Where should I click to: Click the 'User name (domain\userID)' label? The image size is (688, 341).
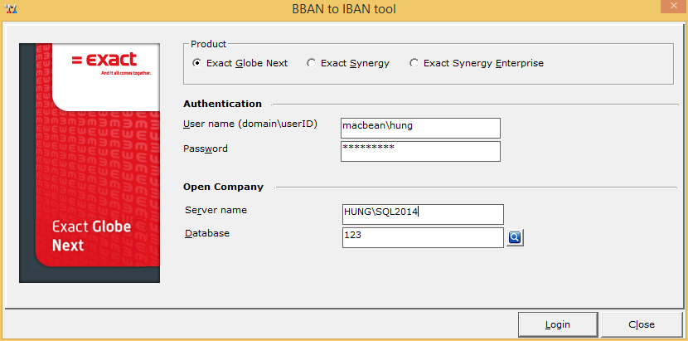coord(250,124)
